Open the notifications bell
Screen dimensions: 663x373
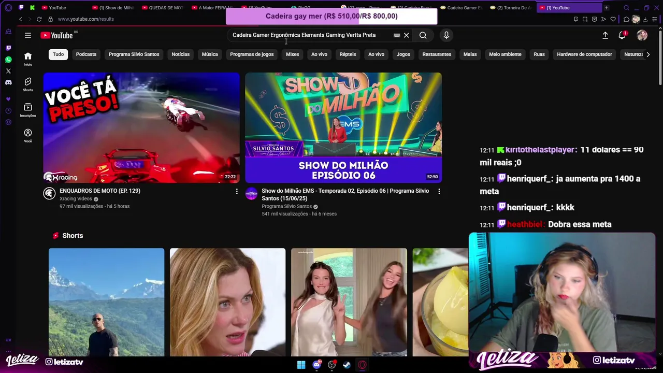coord(622,35)
